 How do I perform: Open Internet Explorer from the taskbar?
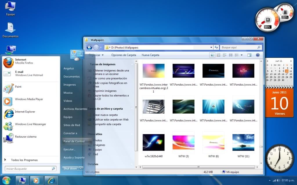[51, 181]
